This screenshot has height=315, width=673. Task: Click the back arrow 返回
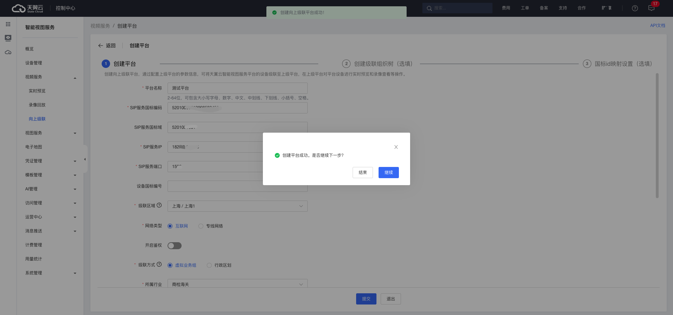tap(107, 45)
